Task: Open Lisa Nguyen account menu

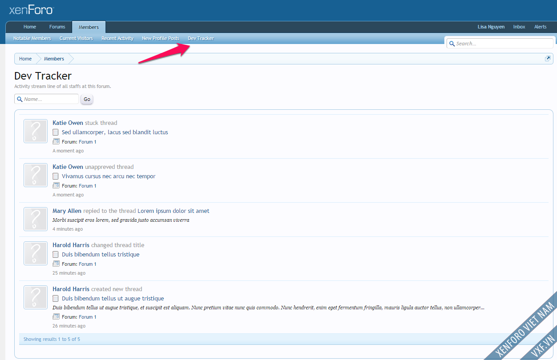Action: coord(491,27)
